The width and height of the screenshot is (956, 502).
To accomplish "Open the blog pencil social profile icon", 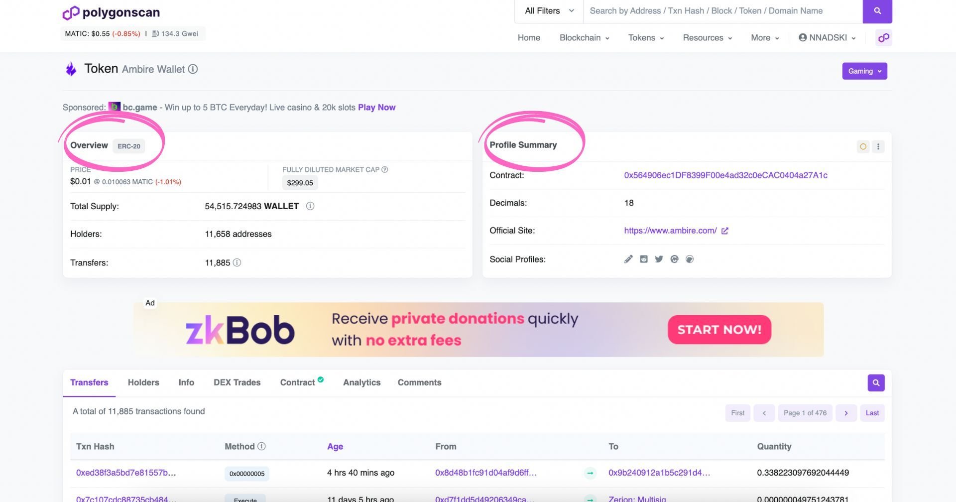I will pyautogui.click(x=628, y=259).
